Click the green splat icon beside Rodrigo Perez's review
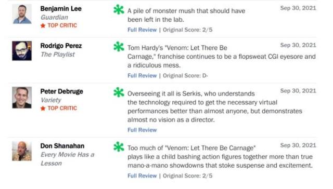The width and height of the screenshot is (333, 189). 119,47
